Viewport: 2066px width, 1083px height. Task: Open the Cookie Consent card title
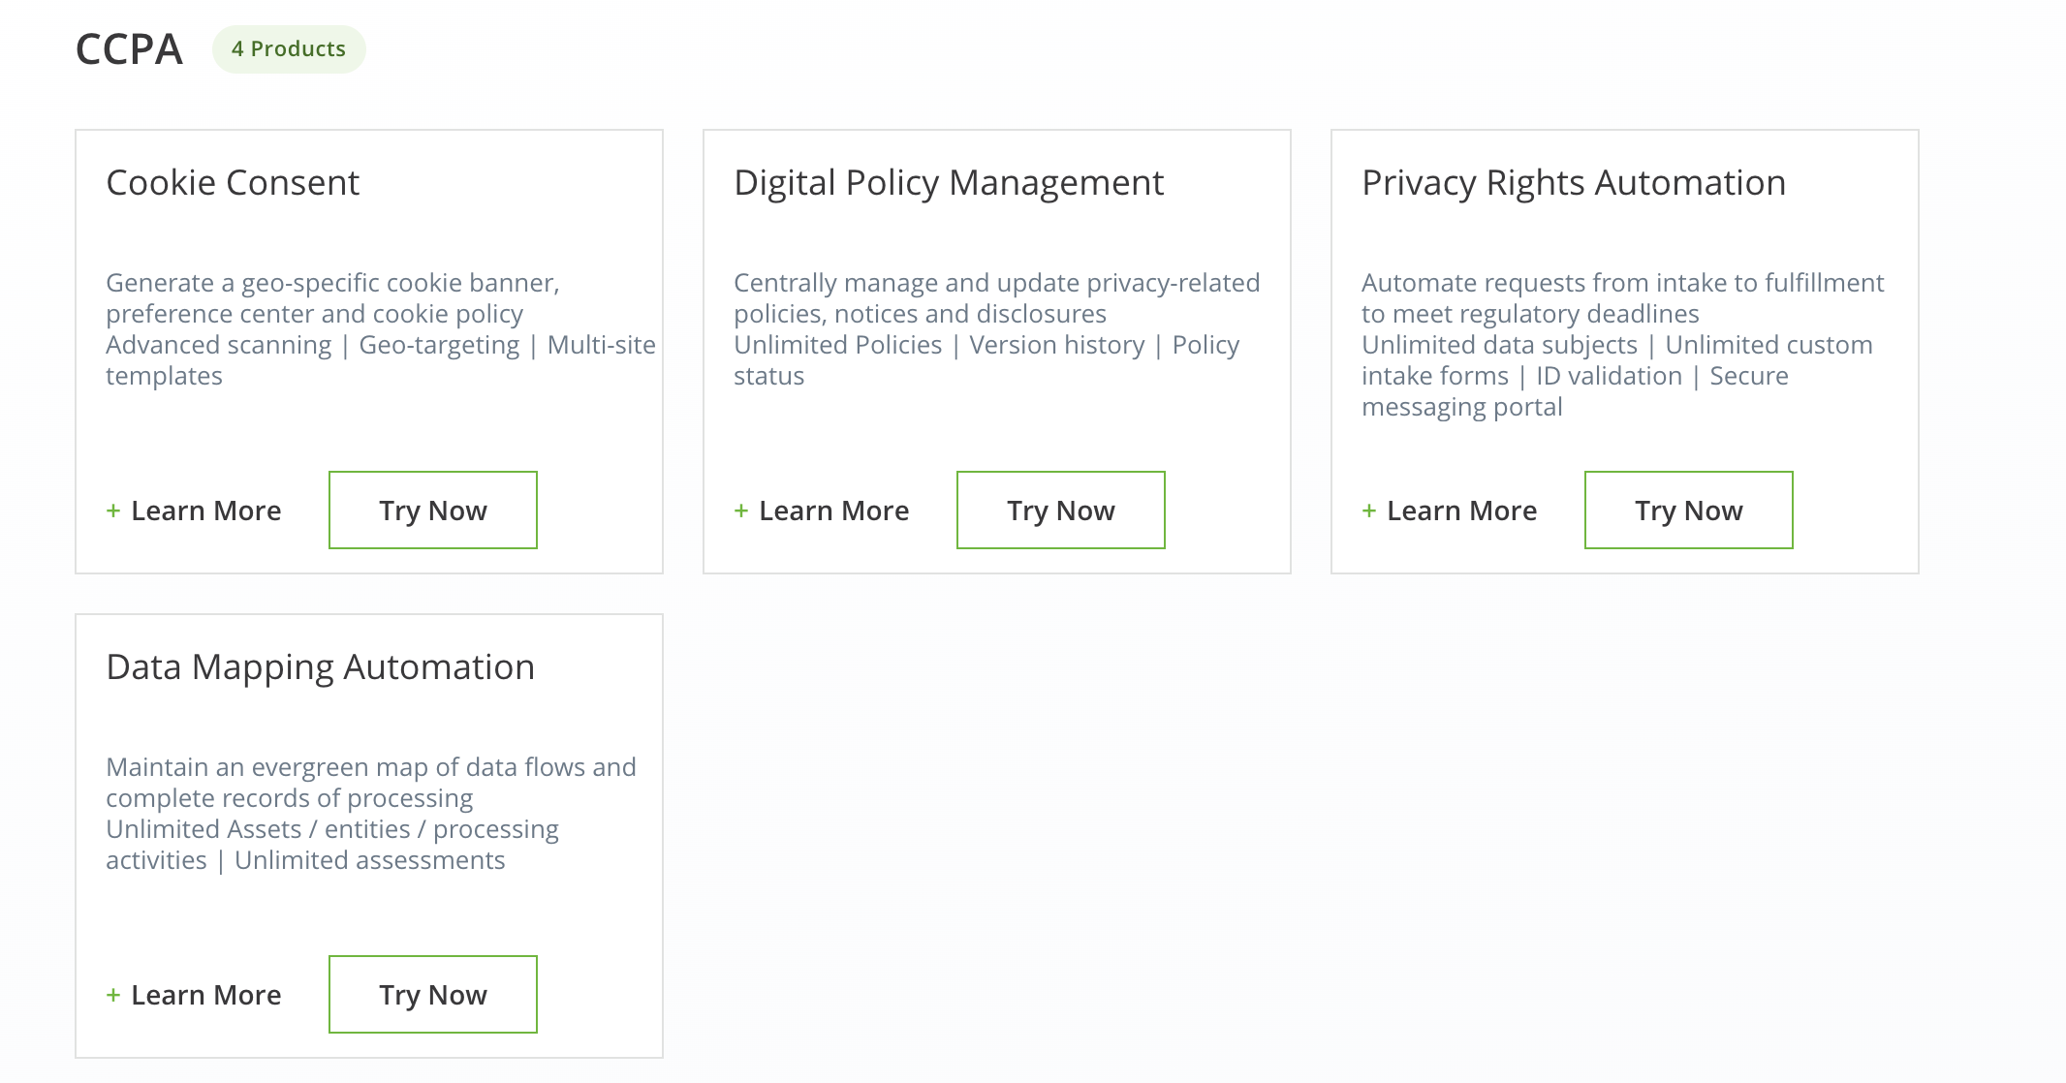coord(233,183)
